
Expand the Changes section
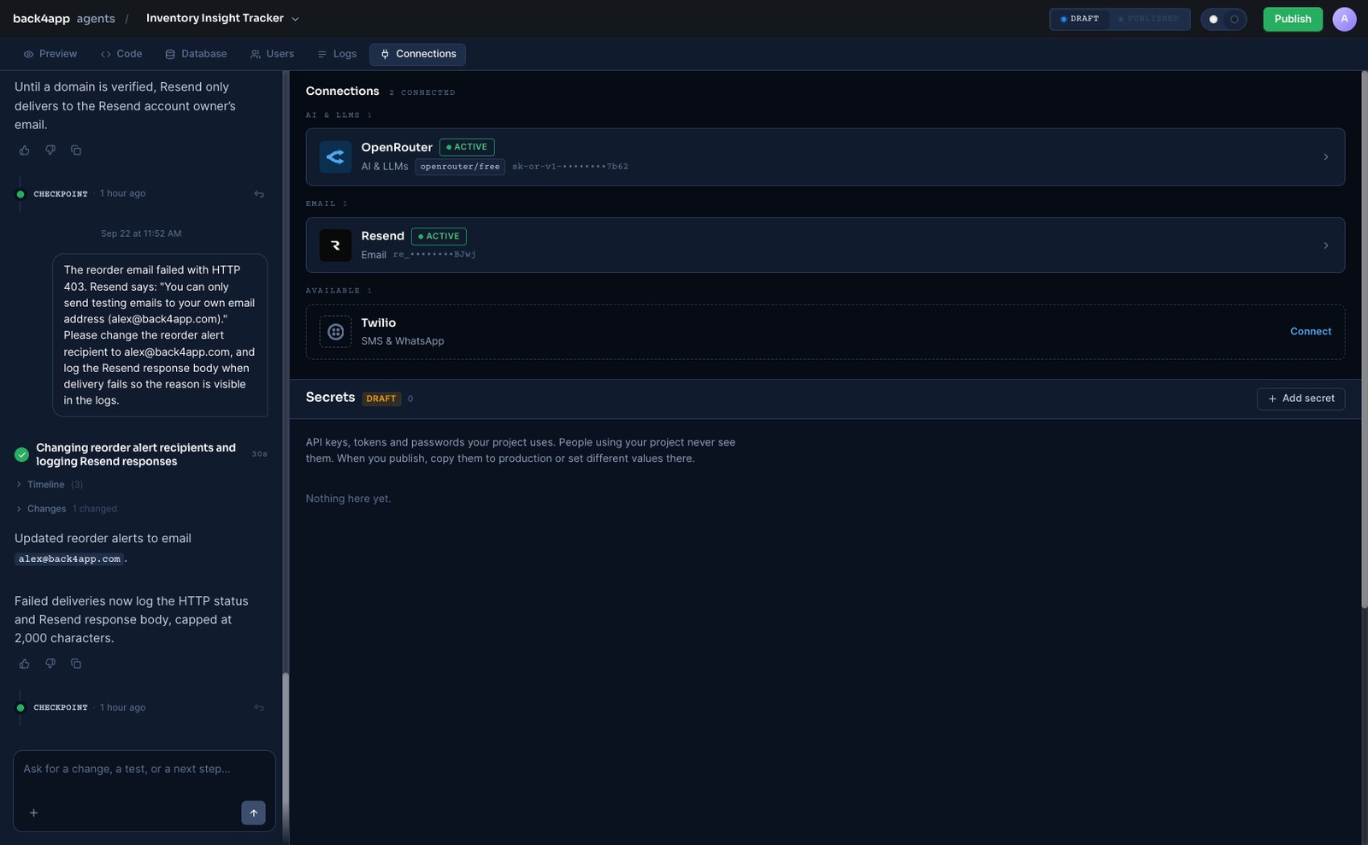(66, 509)
